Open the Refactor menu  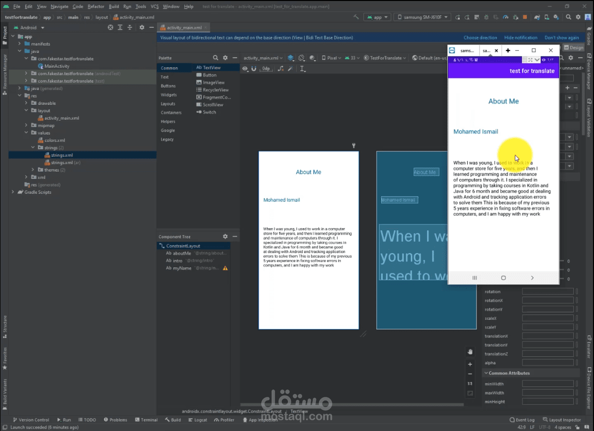coord(95,6)
